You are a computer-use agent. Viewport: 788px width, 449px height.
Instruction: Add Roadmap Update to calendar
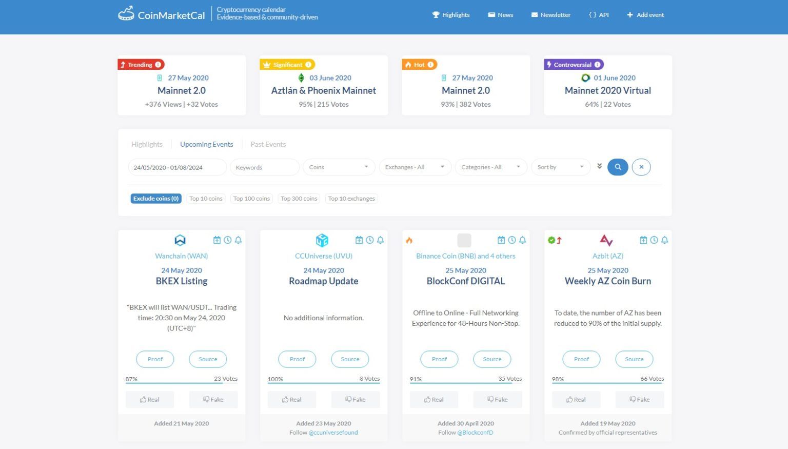pos(359,240)
